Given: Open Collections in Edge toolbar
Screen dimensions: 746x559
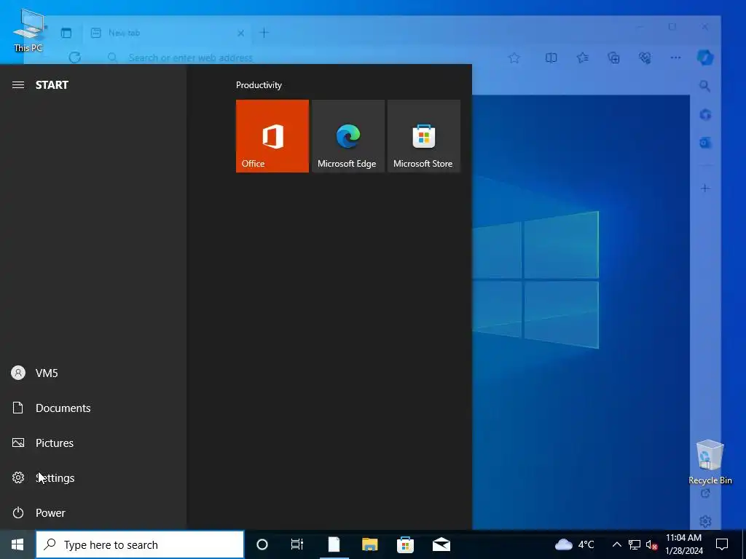Looking at the screenshot, I should (x=613, y=58).
